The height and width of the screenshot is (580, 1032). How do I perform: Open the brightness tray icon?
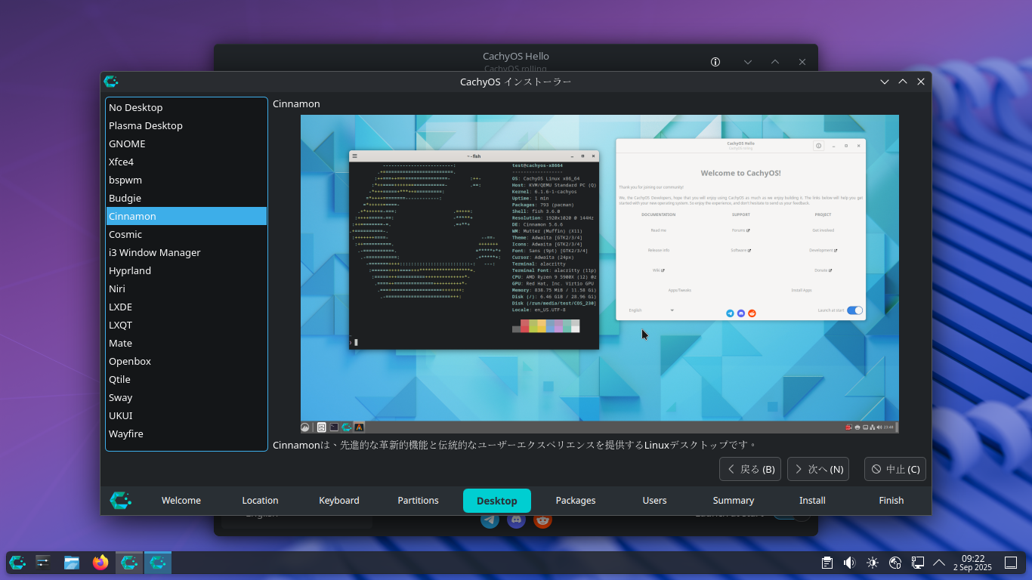[873, 563]
